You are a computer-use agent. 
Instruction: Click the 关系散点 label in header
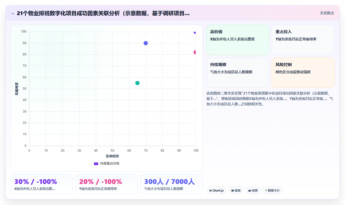pyautogui.click(x=327, y=13)
